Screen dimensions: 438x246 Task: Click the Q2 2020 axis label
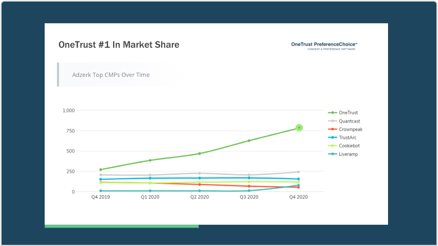point(199,197)
